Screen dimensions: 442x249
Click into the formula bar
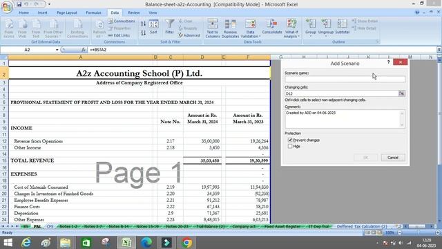tap(262, 50)
